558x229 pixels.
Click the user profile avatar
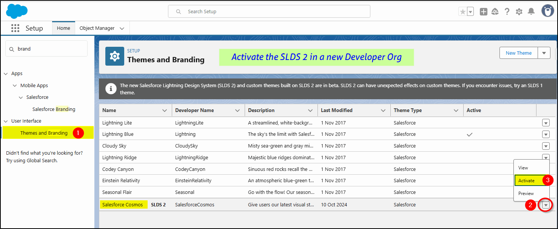(x=547, y=11)
